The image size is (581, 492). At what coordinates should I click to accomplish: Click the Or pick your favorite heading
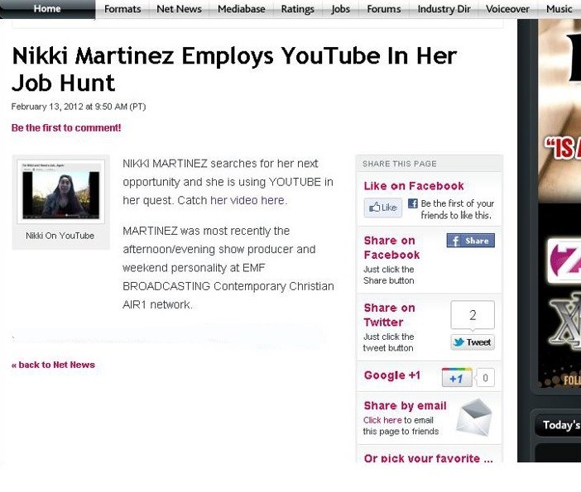coord(429,458)
